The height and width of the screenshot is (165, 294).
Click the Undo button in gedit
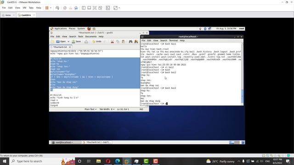click(97, 42)
